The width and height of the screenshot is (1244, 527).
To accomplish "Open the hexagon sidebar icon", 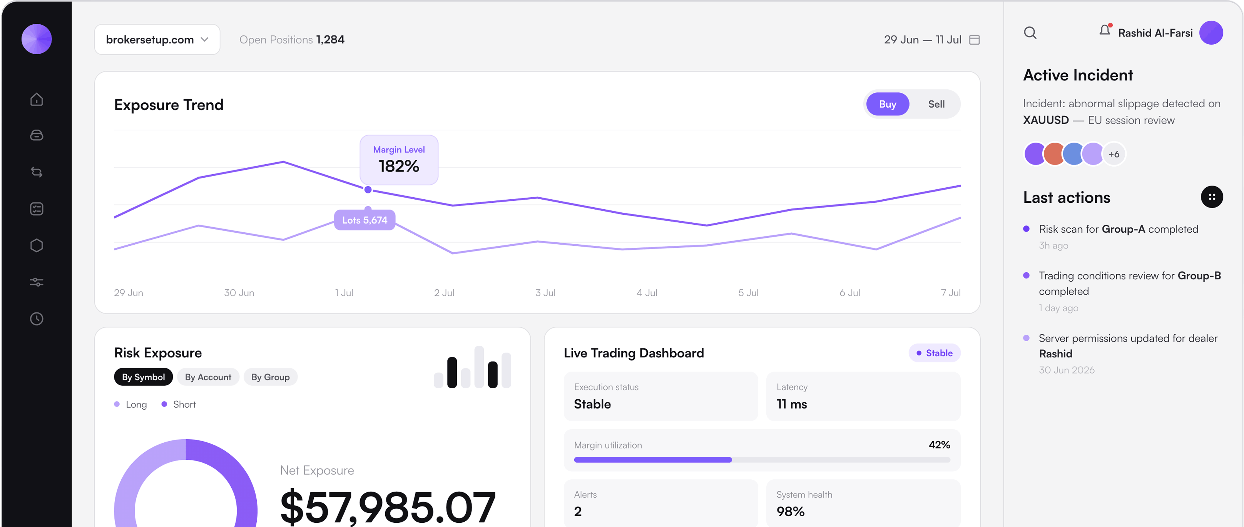I will pos(37,246).
